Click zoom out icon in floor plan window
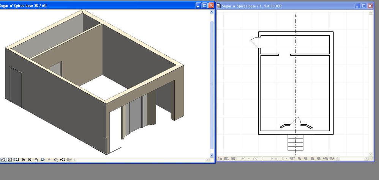This screenshot has width=379, height=180. click(306, 158)
